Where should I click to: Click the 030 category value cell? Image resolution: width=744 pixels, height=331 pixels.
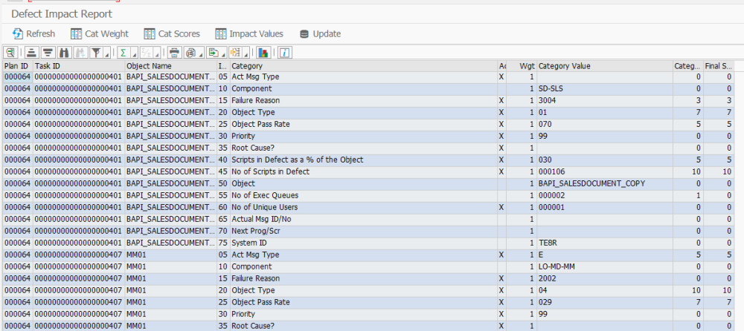tap(605, 160)
